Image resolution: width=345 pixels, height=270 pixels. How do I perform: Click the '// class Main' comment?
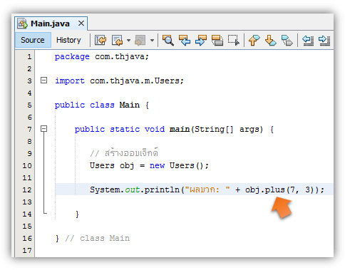point(98,238)
